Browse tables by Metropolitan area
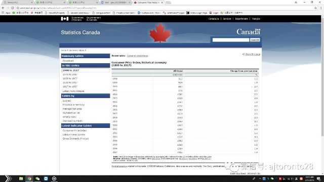 coord(72,109)
